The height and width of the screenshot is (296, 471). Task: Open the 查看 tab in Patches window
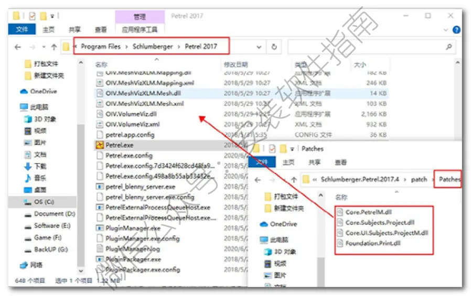340,162
